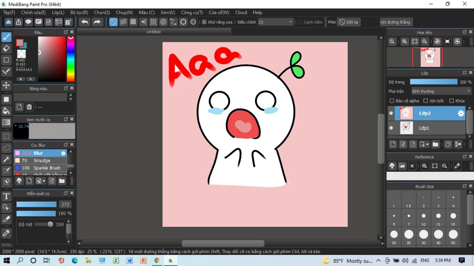
Task: Toggle Cạnh mềm checkbox
Action: point(300,22)
